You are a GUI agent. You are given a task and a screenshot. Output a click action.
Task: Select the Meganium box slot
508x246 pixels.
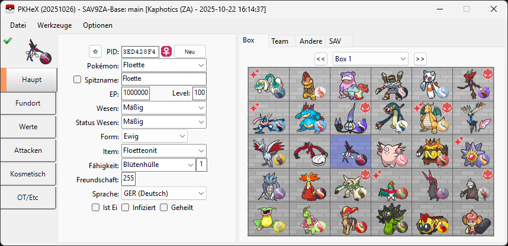pos(310,219)
